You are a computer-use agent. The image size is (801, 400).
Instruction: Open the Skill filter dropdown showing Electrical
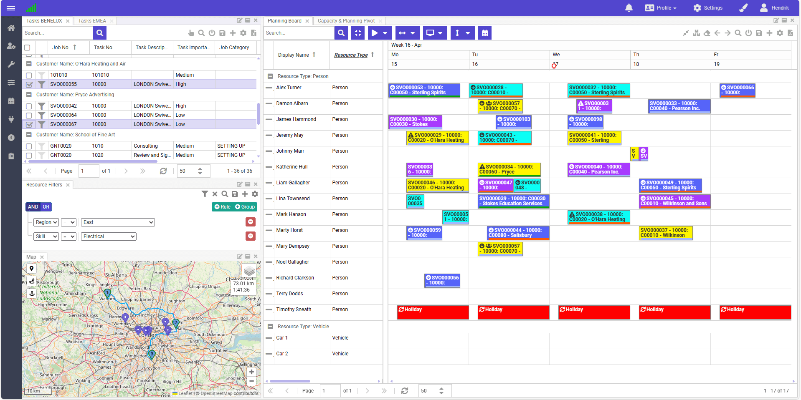108,236
